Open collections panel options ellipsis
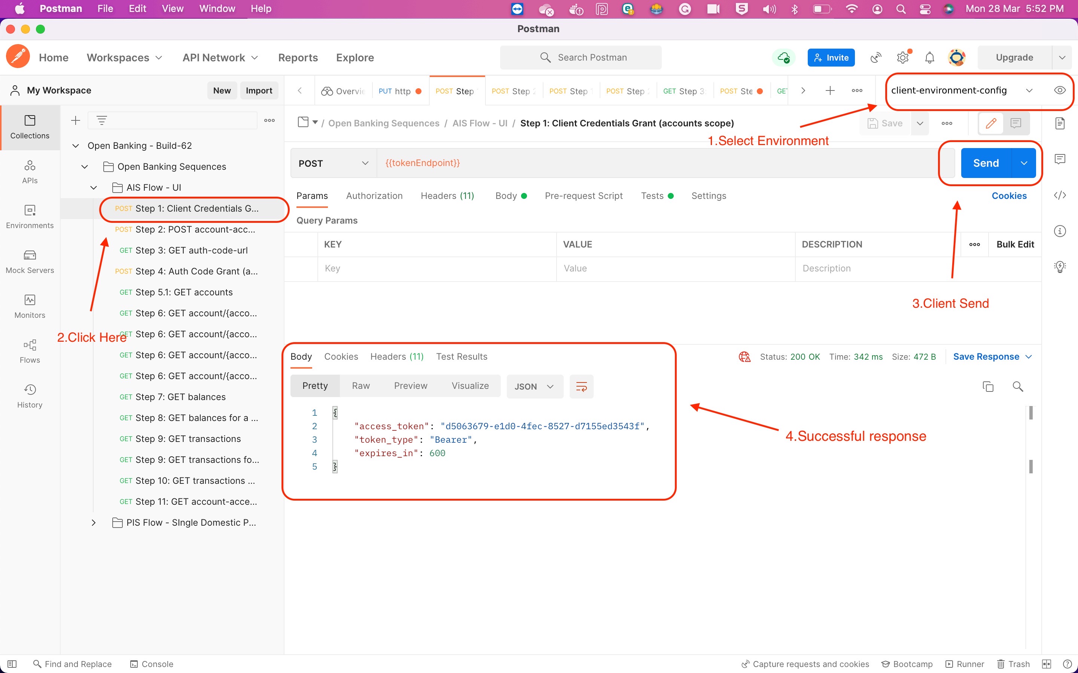This screenshot has width=1078, height=673. tap(269, 120)
